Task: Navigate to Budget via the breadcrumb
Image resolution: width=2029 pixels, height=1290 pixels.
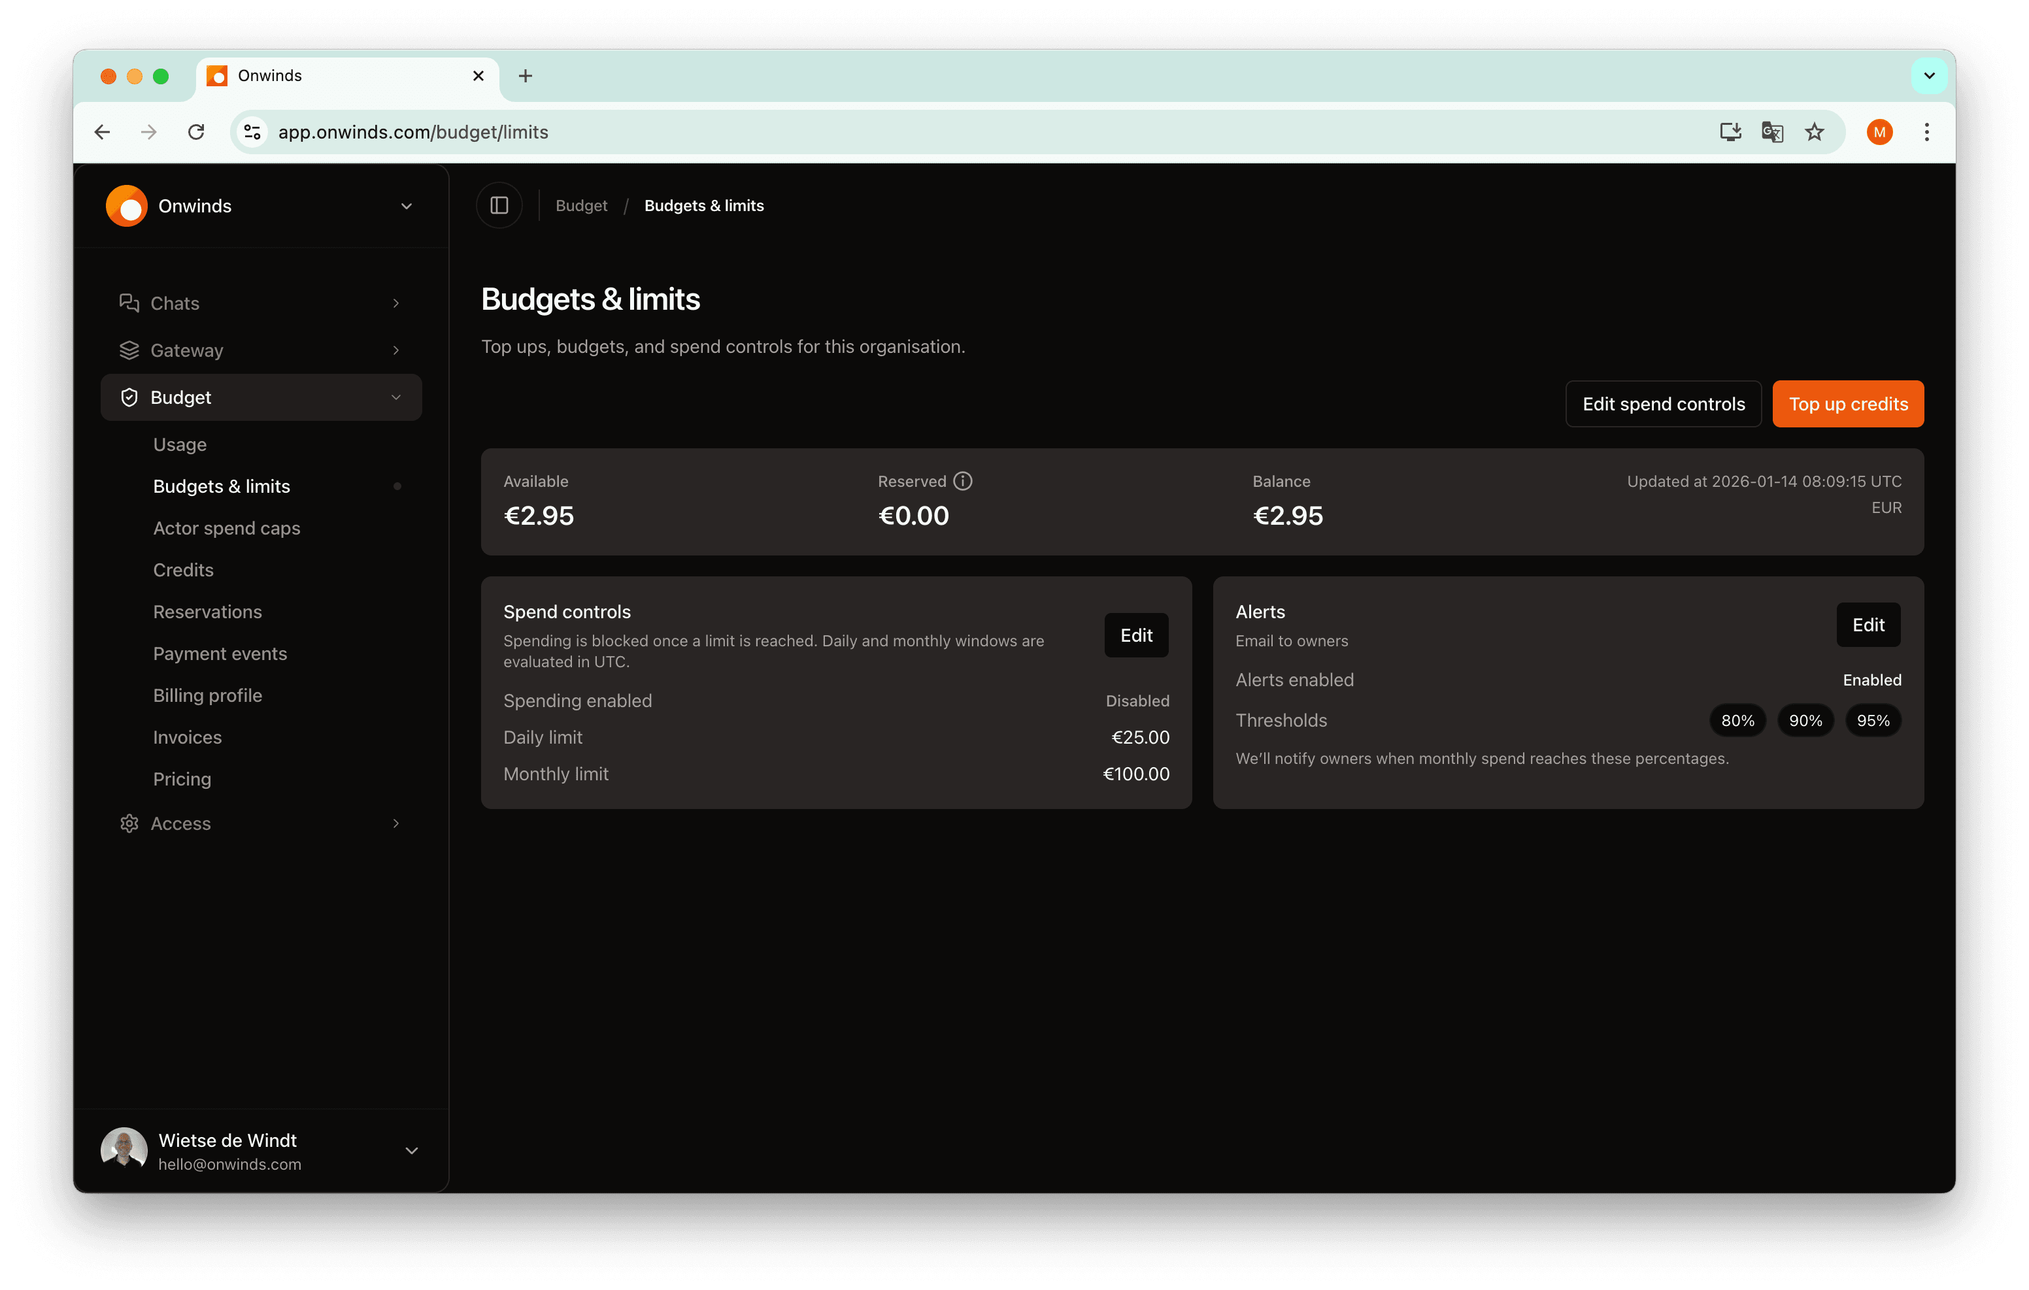Action: click(x=580, y=205)
